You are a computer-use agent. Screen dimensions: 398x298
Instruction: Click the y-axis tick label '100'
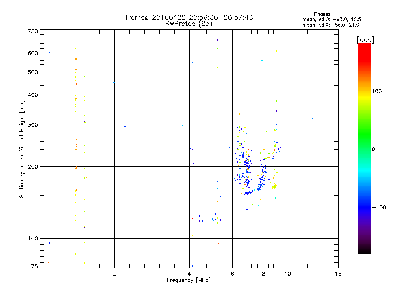33,238
